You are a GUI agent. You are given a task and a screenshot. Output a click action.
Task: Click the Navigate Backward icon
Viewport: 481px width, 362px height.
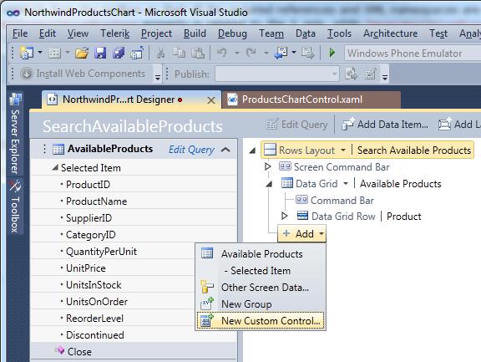[281, 54]
